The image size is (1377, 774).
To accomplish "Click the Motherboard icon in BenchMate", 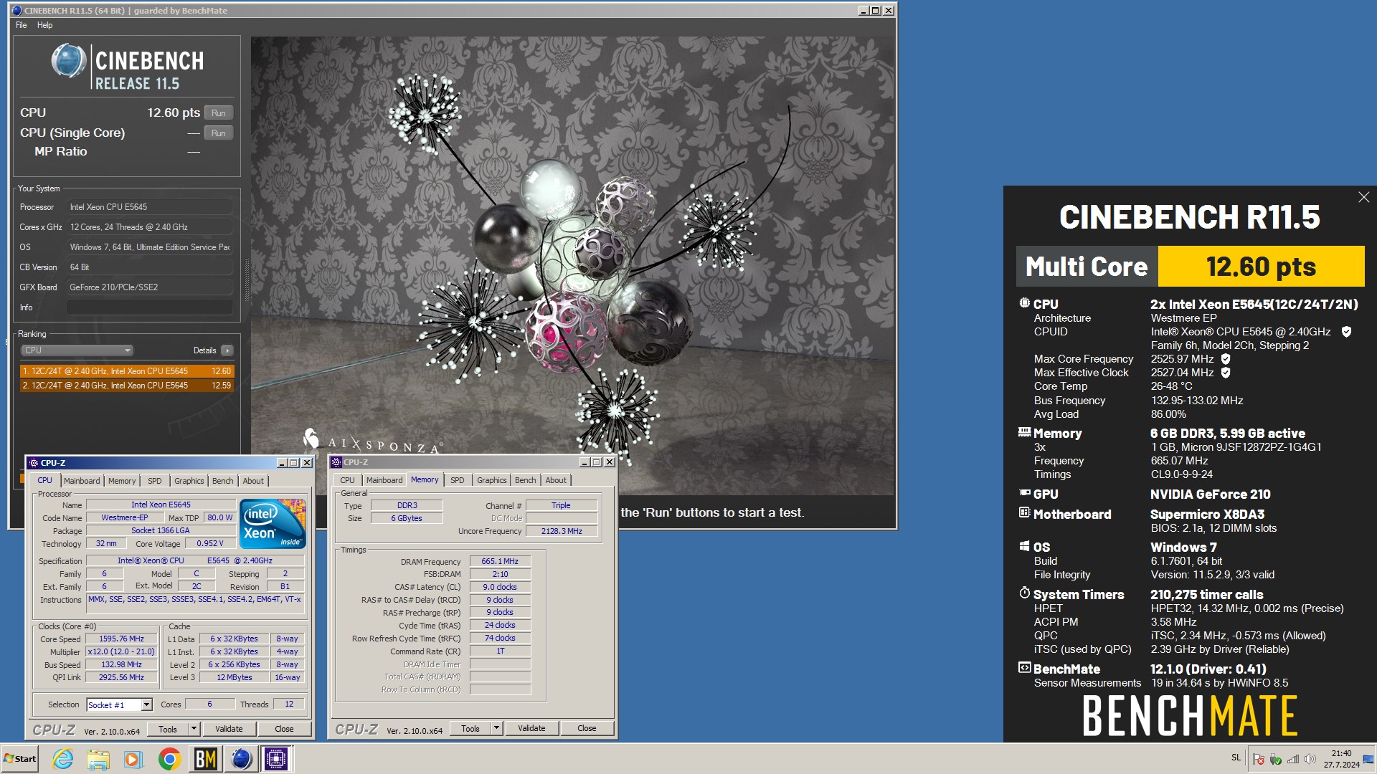I will pos(1024,513).
